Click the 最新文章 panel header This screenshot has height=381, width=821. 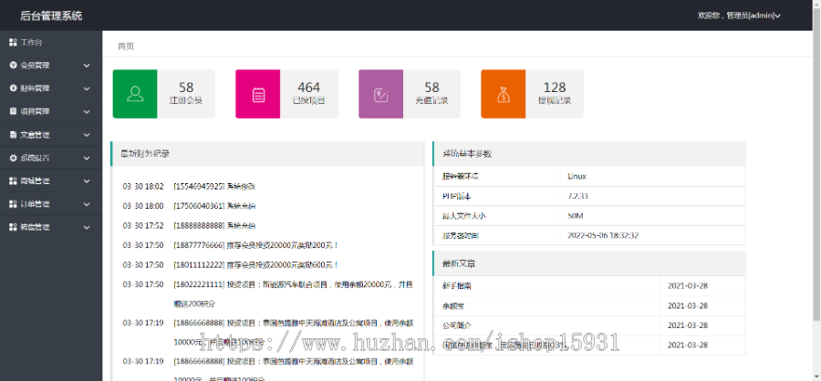coord(589,263)
